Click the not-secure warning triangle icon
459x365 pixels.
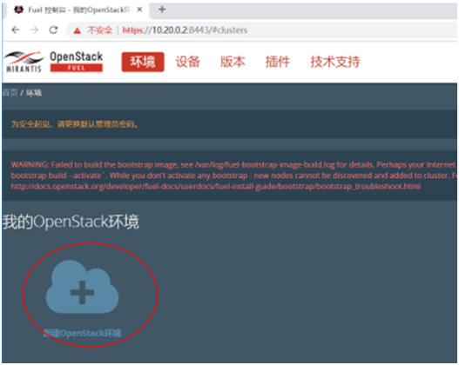77,30
